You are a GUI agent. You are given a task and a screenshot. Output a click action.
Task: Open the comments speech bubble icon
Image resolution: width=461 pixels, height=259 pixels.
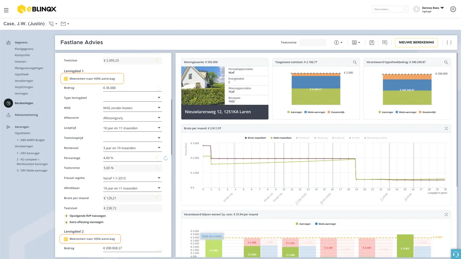(385, 43)
